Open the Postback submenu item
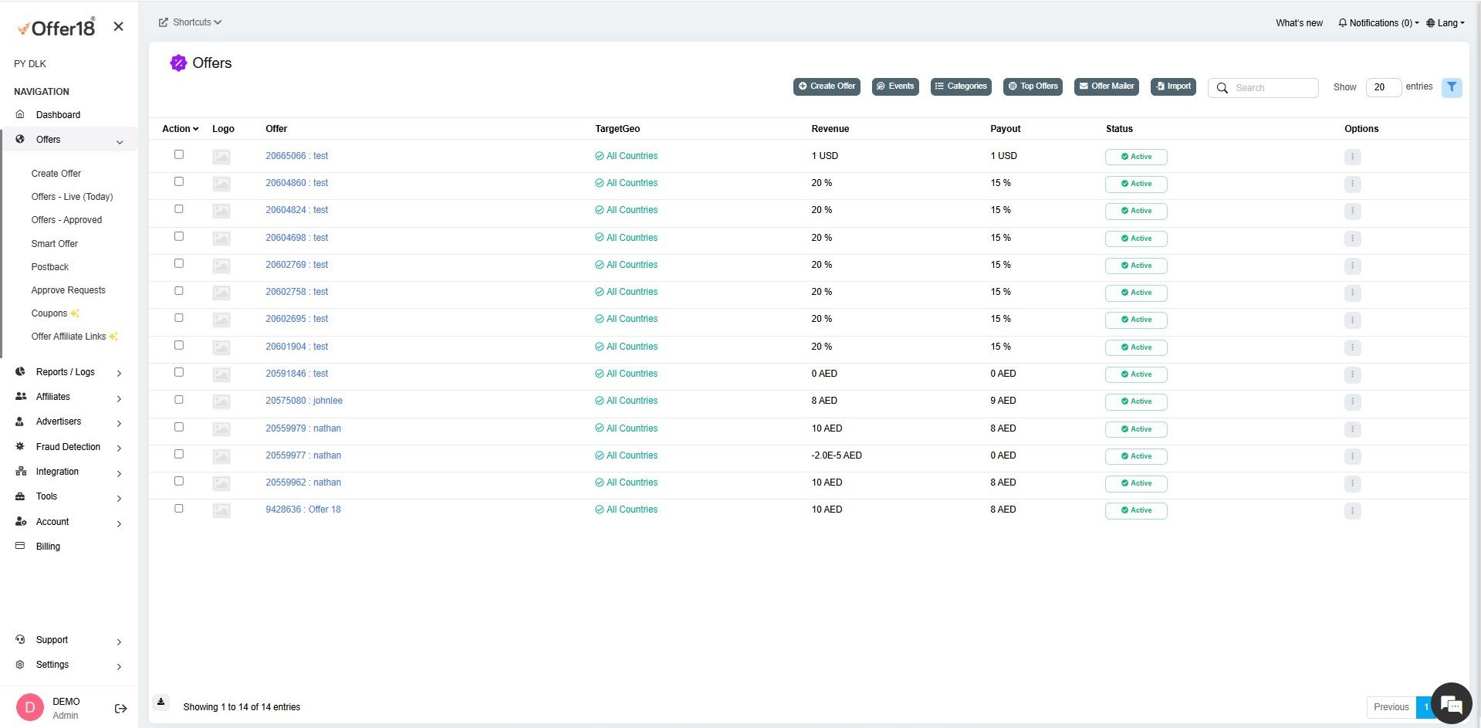Screen dimensions: 1481x728 (x=50, y=267)
